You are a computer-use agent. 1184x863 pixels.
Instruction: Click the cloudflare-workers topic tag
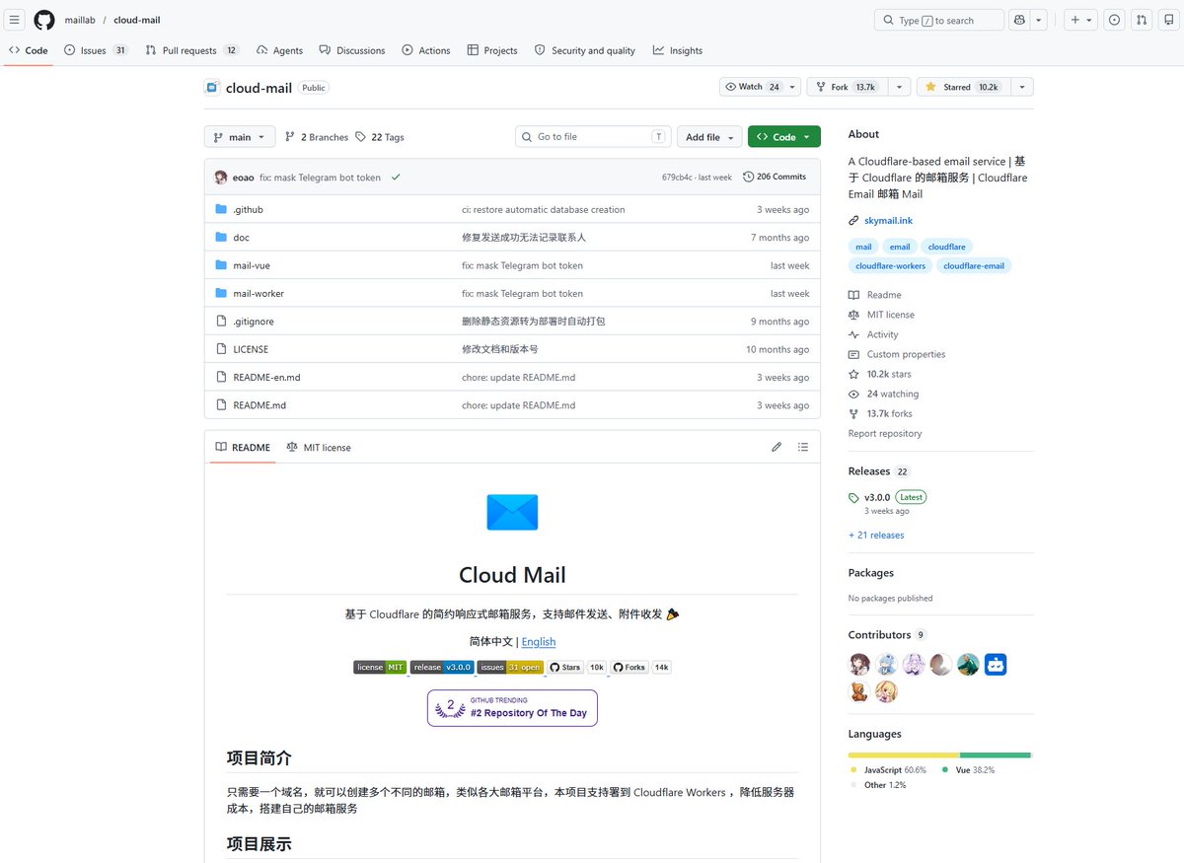(891, 265)
